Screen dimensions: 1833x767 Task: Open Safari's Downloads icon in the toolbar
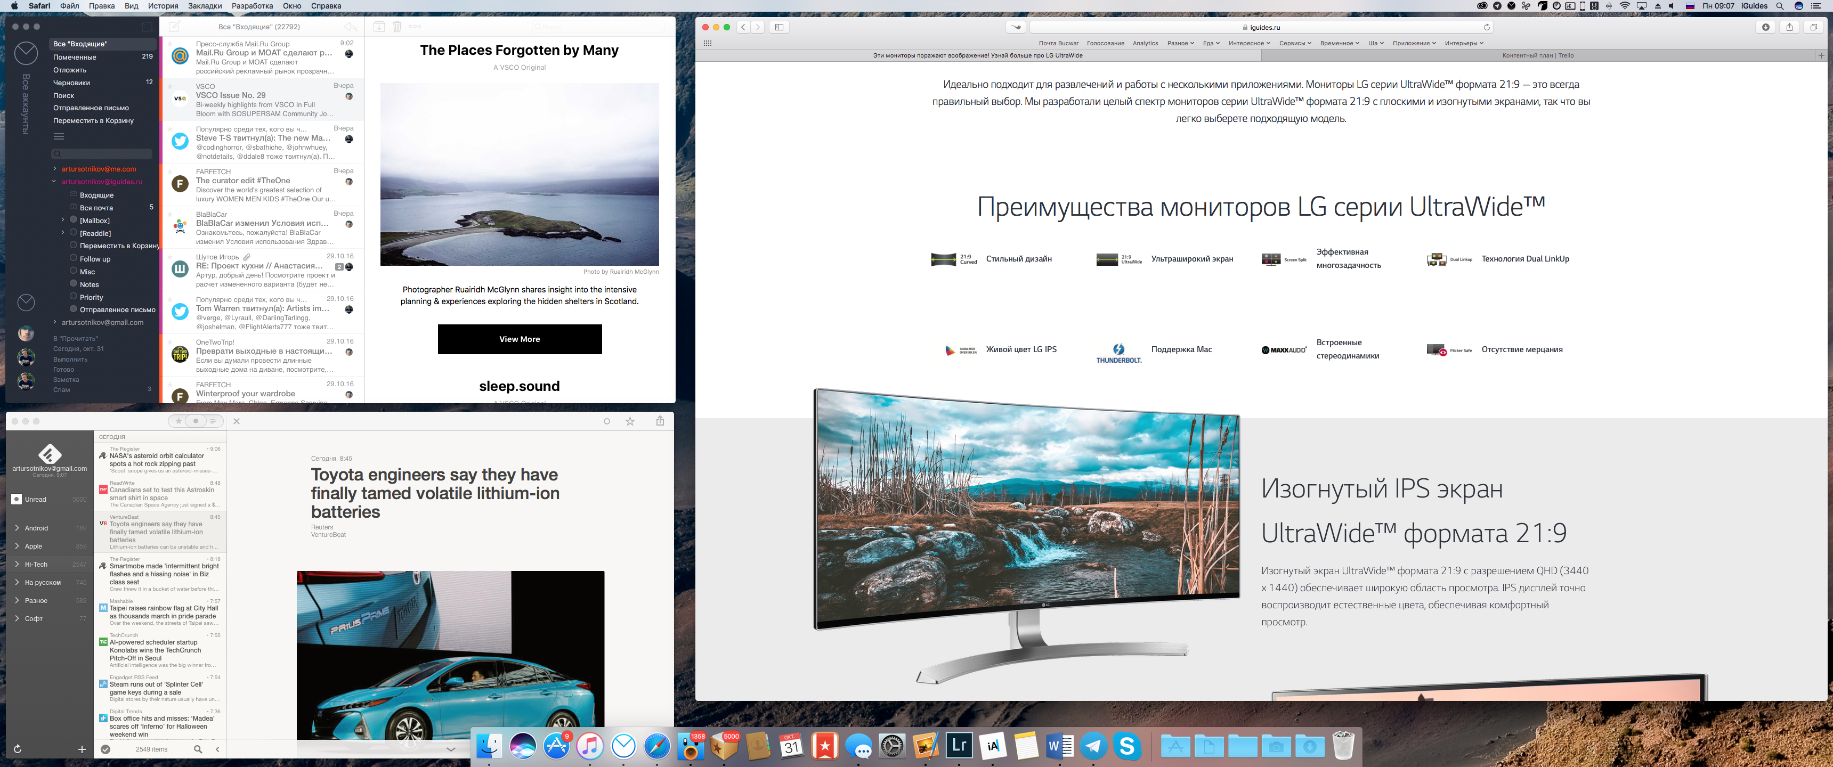point(1765,27)
